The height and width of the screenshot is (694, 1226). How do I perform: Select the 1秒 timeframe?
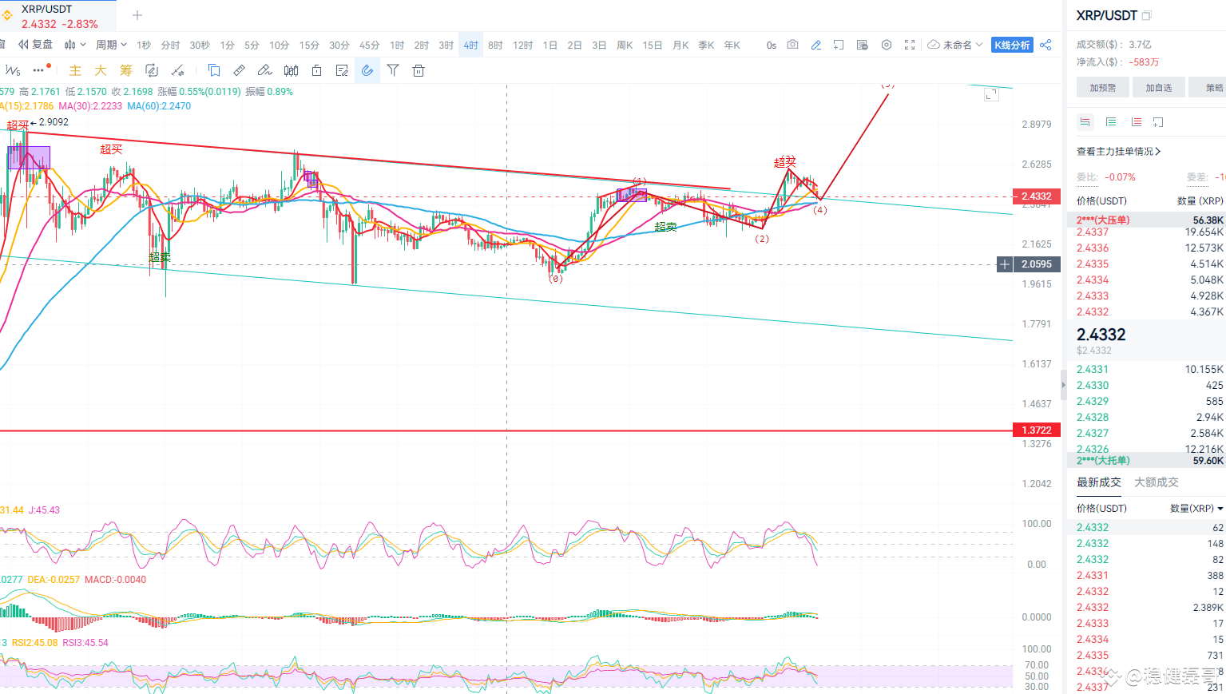click(x=144, y=46)
